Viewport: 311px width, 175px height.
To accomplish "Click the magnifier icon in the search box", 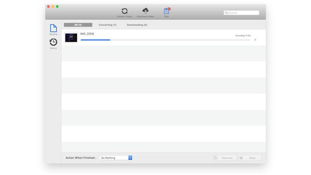I will point(226,13).
